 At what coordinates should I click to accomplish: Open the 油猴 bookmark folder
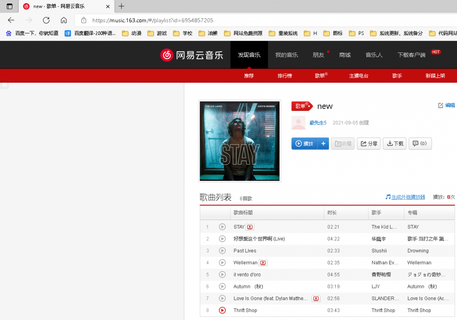click(208, 33)
